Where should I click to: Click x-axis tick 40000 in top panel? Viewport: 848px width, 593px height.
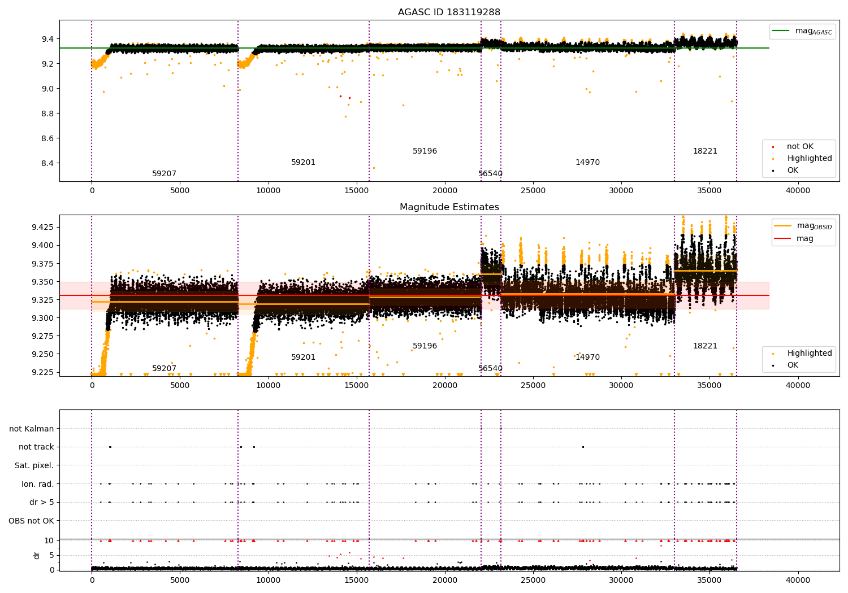click(798, 191)
